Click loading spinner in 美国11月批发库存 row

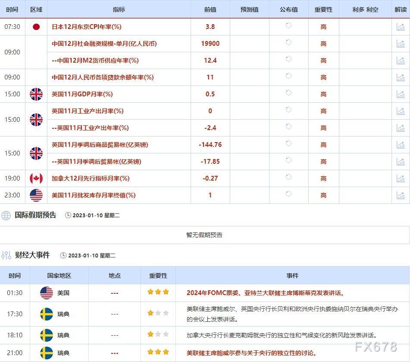pos(288,194)
